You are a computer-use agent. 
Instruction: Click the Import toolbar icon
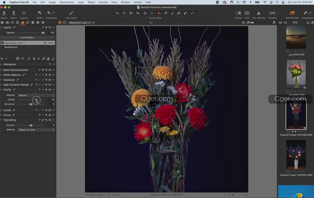(x=4, y=13)
